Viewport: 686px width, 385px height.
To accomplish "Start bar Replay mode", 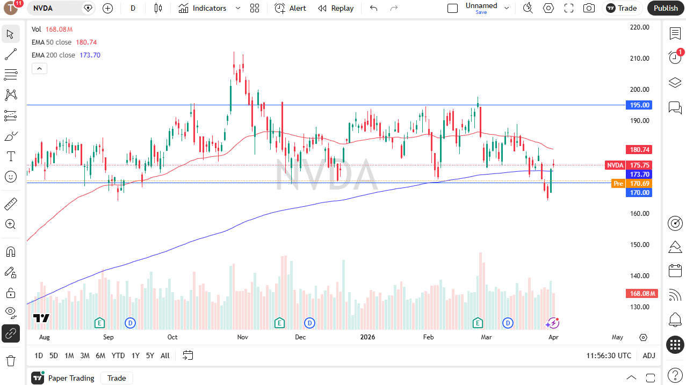I will [336, 8].
